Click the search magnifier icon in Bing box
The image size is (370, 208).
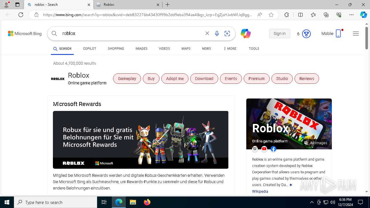coord(54,34)
